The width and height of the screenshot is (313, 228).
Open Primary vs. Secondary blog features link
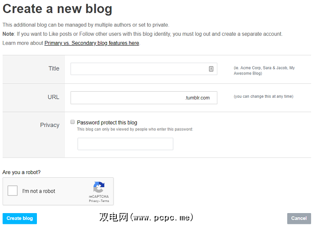pos(92,43)
